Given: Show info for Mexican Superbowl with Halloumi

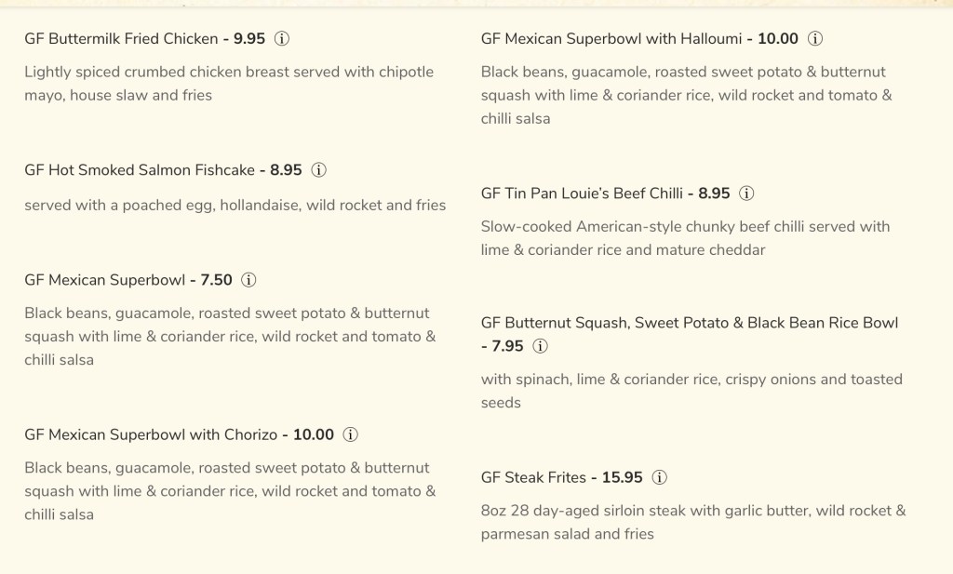Looking at the screenshot, I should [x=815, y=39].
